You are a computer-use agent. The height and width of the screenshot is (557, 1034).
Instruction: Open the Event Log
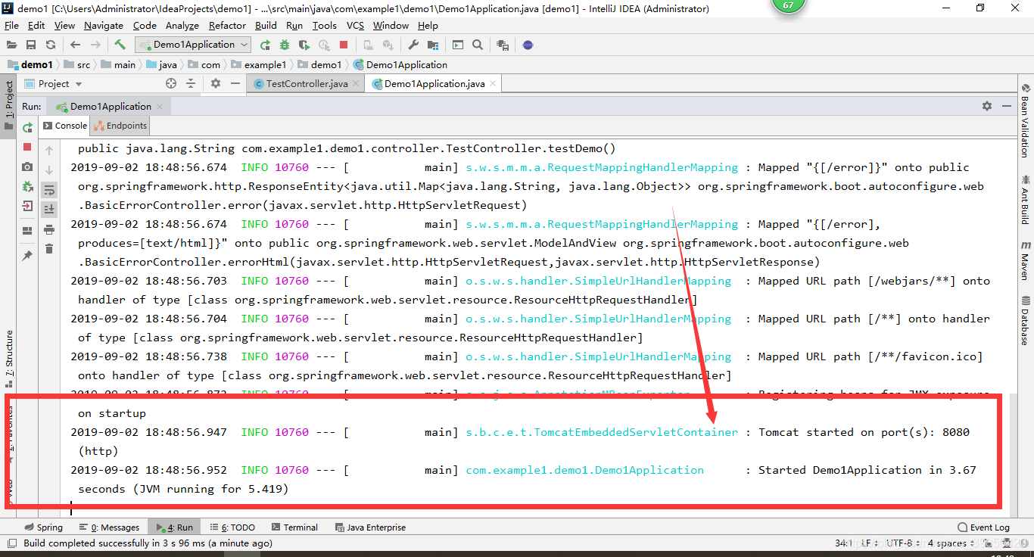tap(983, 527)
